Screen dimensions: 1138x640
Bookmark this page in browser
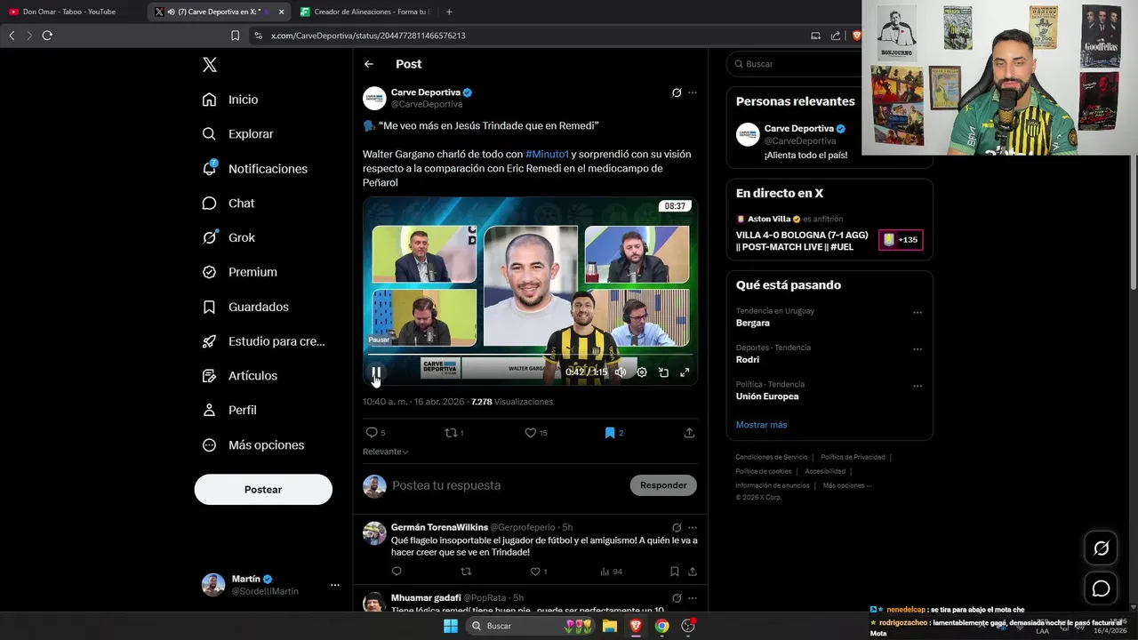point(235,36)
